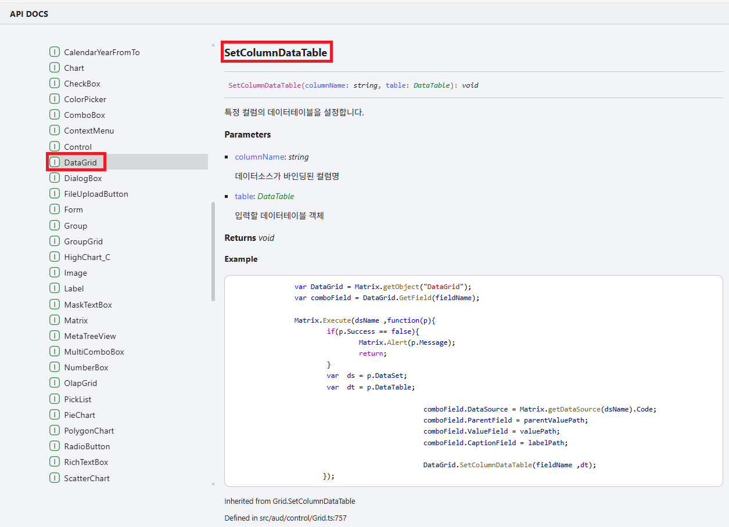
Task: Click the icon next to ScatterChart
Action: [55, 478]
